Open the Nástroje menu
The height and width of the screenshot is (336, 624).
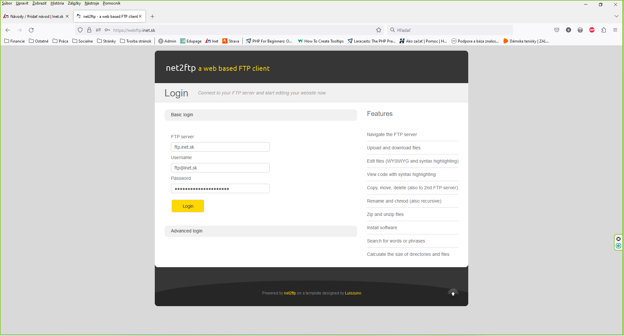click(92, 3)
